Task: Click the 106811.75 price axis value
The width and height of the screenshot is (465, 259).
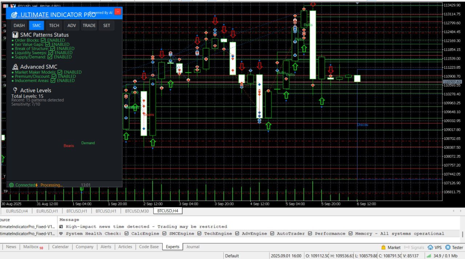Action: click(x=452, y=192)
